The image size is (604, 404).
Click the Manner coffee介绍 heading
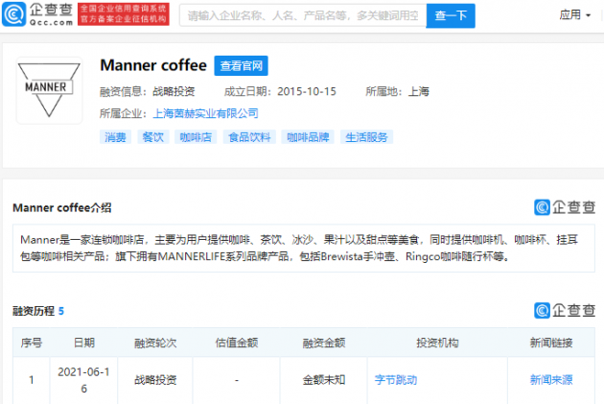pos(62,208)
